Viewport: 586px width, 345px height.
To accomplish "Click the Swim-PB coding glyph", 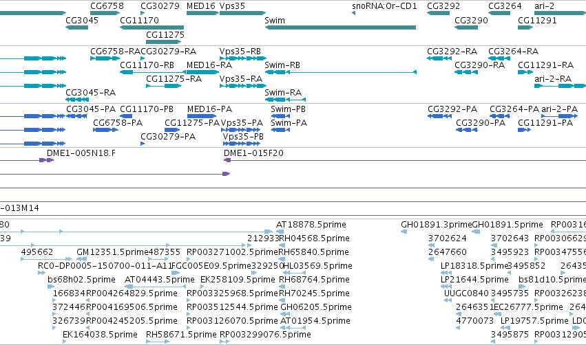I will click(280, 116).
